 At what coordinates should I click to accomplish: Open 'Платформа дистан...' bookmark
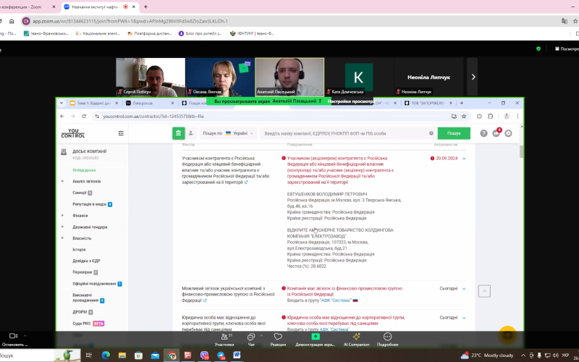(x=150, y=33)
